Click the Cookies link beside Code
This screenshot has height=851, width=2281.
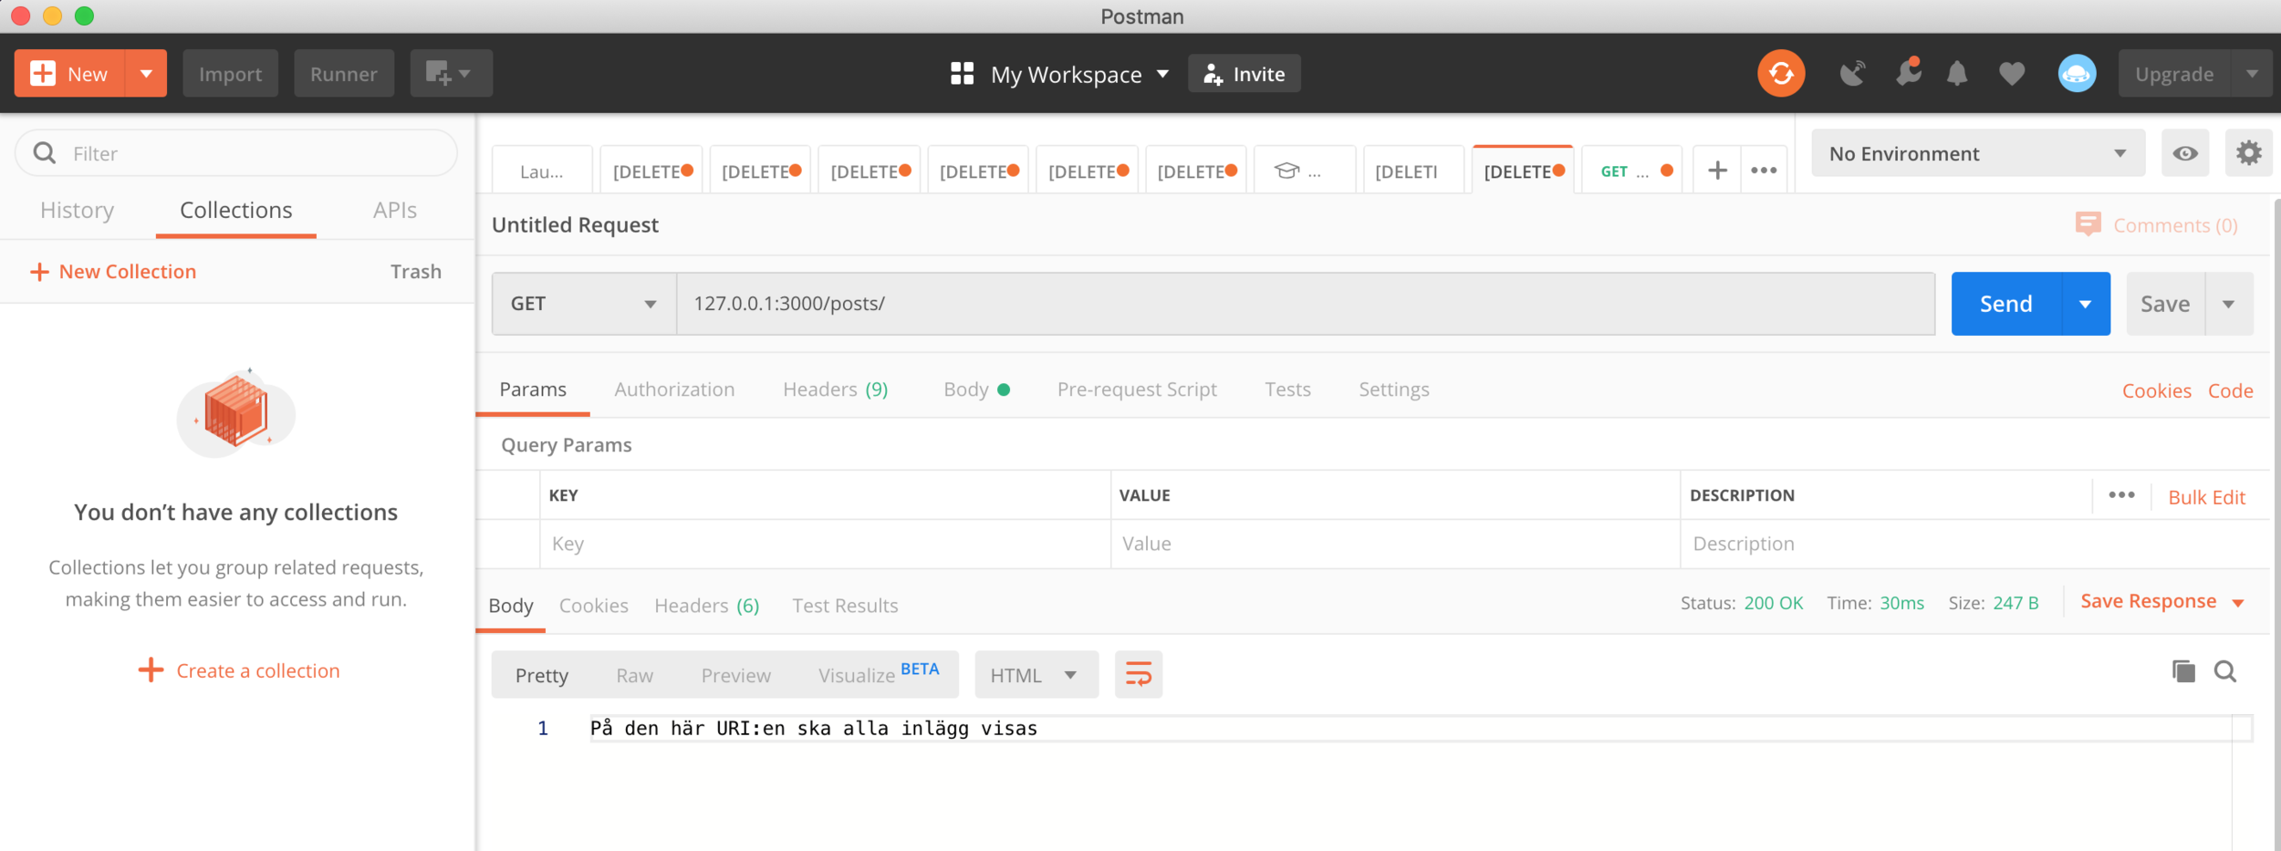pyautogui.click(x=2157, y=391)
